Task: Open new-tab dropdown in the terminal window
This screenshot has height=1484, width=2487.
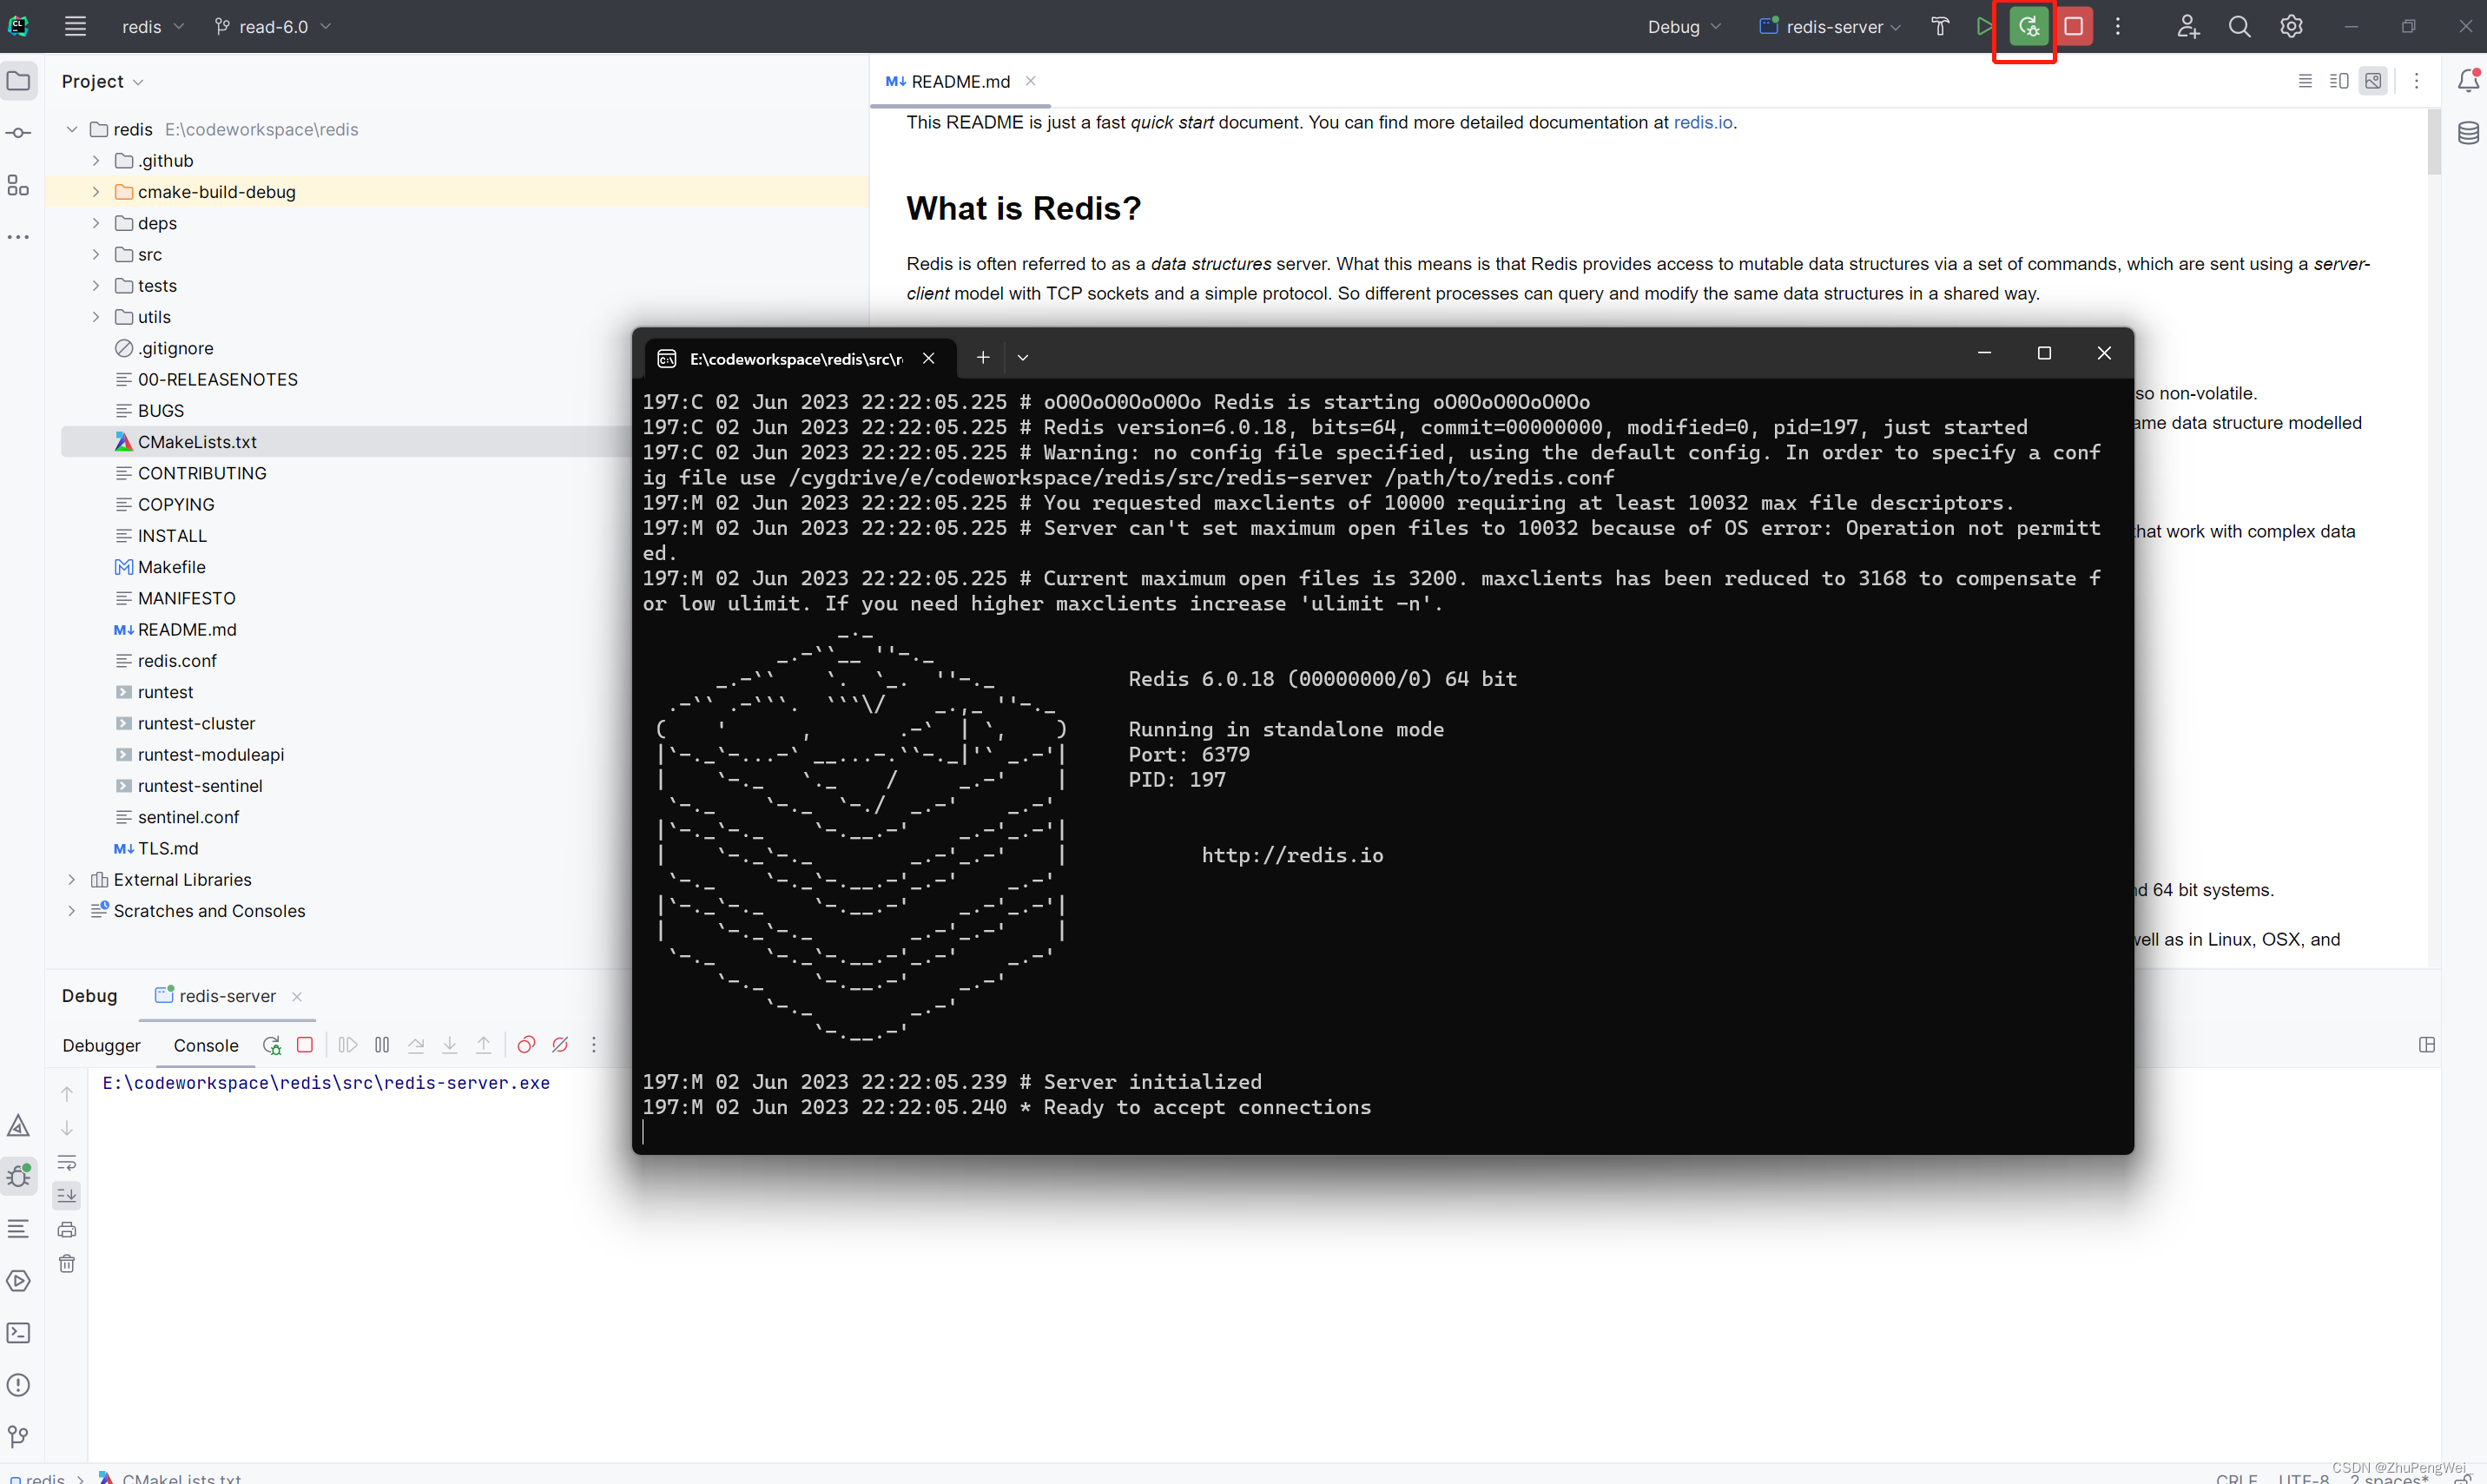Action: (1022, 357)
